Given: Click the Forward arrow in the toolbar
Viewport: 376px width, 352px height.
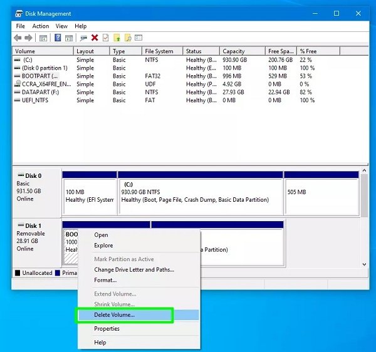Looking at the screenshot, I should tap(29, 38).
